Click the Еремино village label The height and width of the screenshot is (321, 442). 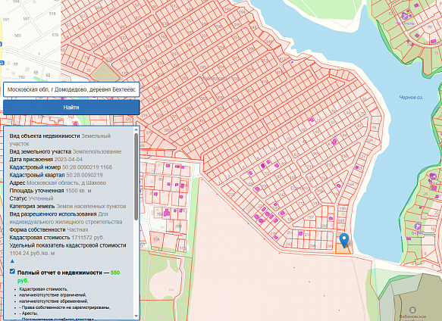pos(300,188)
